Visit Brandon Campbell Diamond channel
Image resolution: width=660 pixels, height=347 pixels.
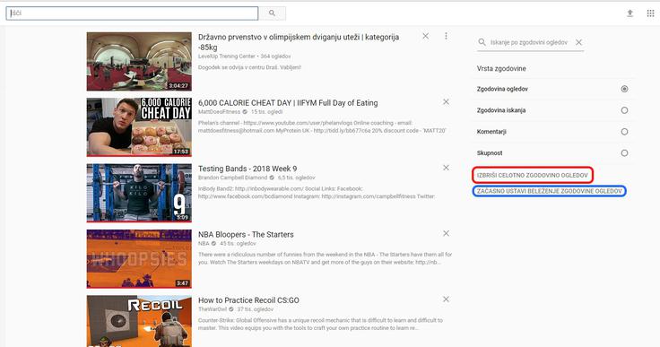pyautogui.click(x=232, y=178)
